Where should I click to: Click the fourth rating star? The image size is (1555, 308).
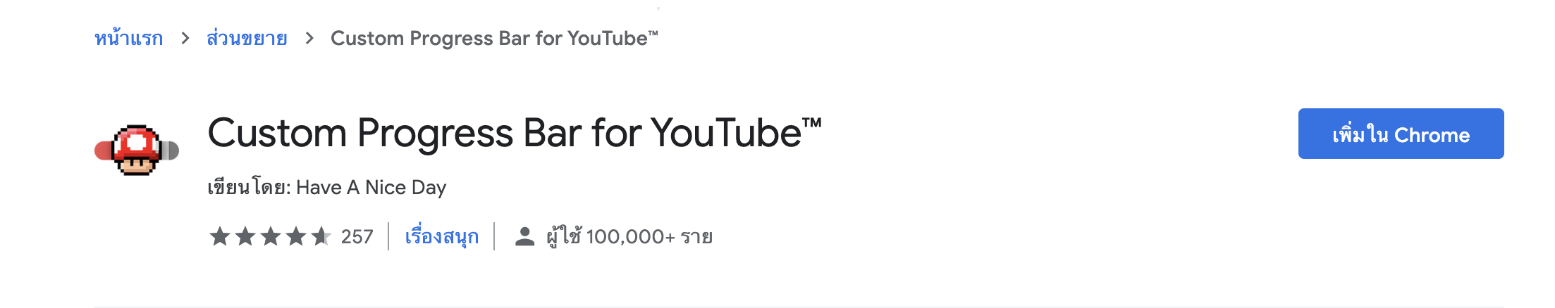296,236
